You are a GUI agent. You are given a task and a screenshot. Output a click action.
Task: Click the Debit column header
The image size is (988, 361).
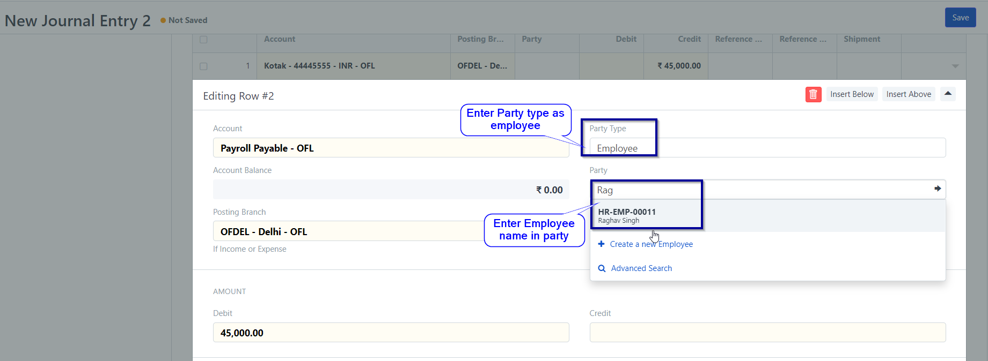(x=626, y=39)
